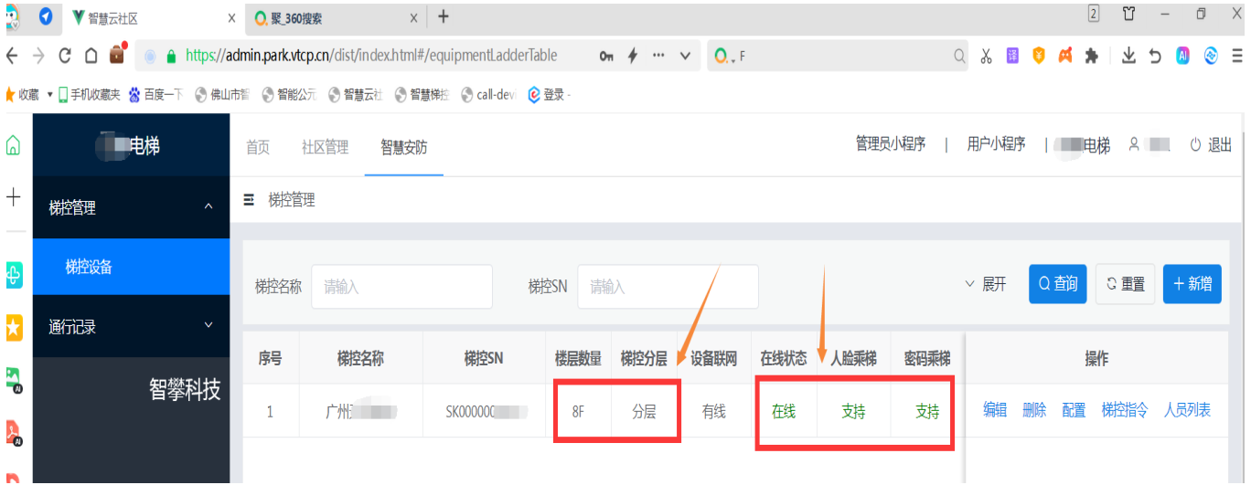1251x485 pixels.
Task: Click the 8F floor count cell
Action: point(578,411)
